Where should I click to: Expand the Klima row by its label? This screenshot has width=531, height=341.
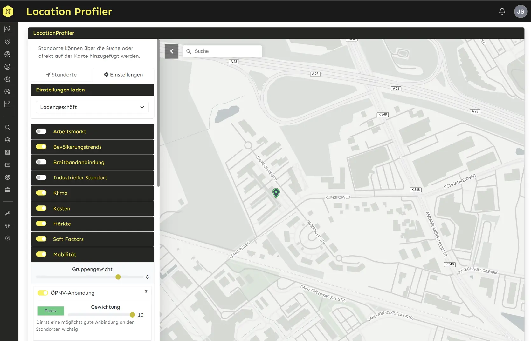(60, 193)
